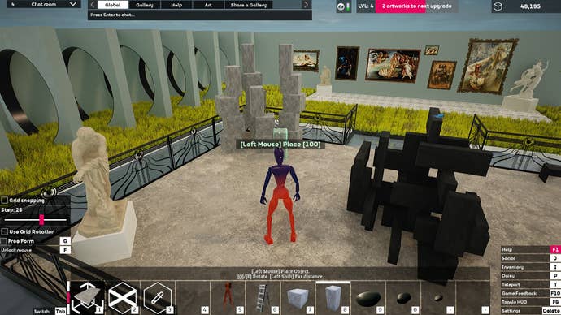The height and width of the screenshot is (315, 561).
Task: Click the cube currency icon
Action: point(498,6)
